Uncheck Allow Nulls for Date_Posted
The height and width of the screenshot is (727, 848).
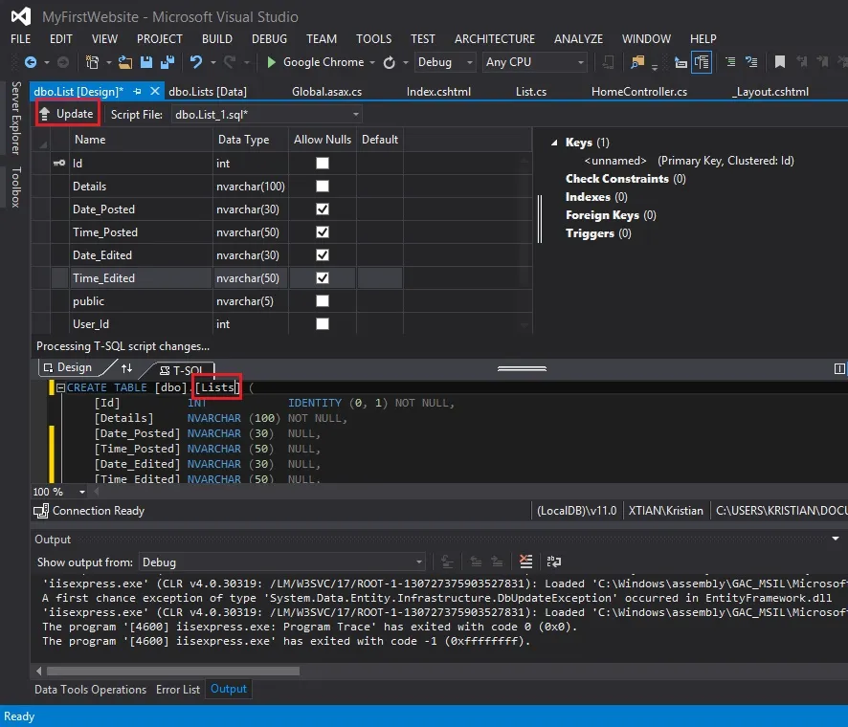[x=323, y=209]
